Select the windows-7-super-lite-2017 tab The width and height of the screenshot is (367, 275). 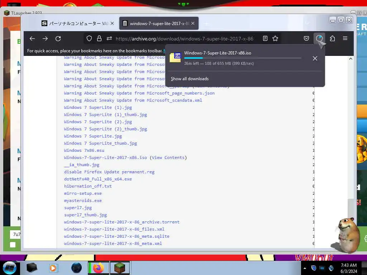click(159, 23)
